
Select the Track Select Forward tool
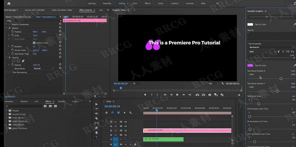pyautogui.click(x=97, y=109)
